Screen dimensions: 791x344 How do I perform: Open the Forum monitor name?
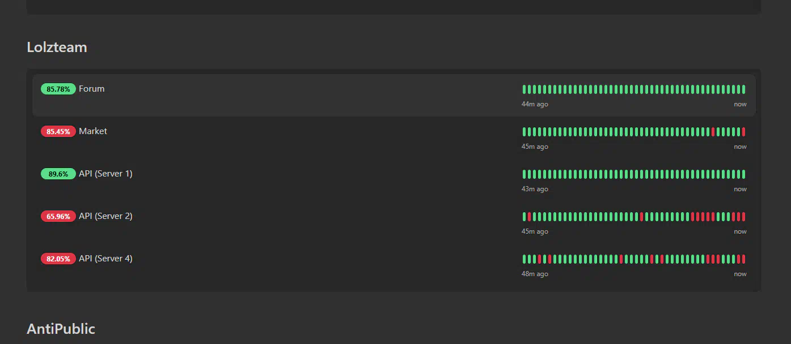click(92, 89)
